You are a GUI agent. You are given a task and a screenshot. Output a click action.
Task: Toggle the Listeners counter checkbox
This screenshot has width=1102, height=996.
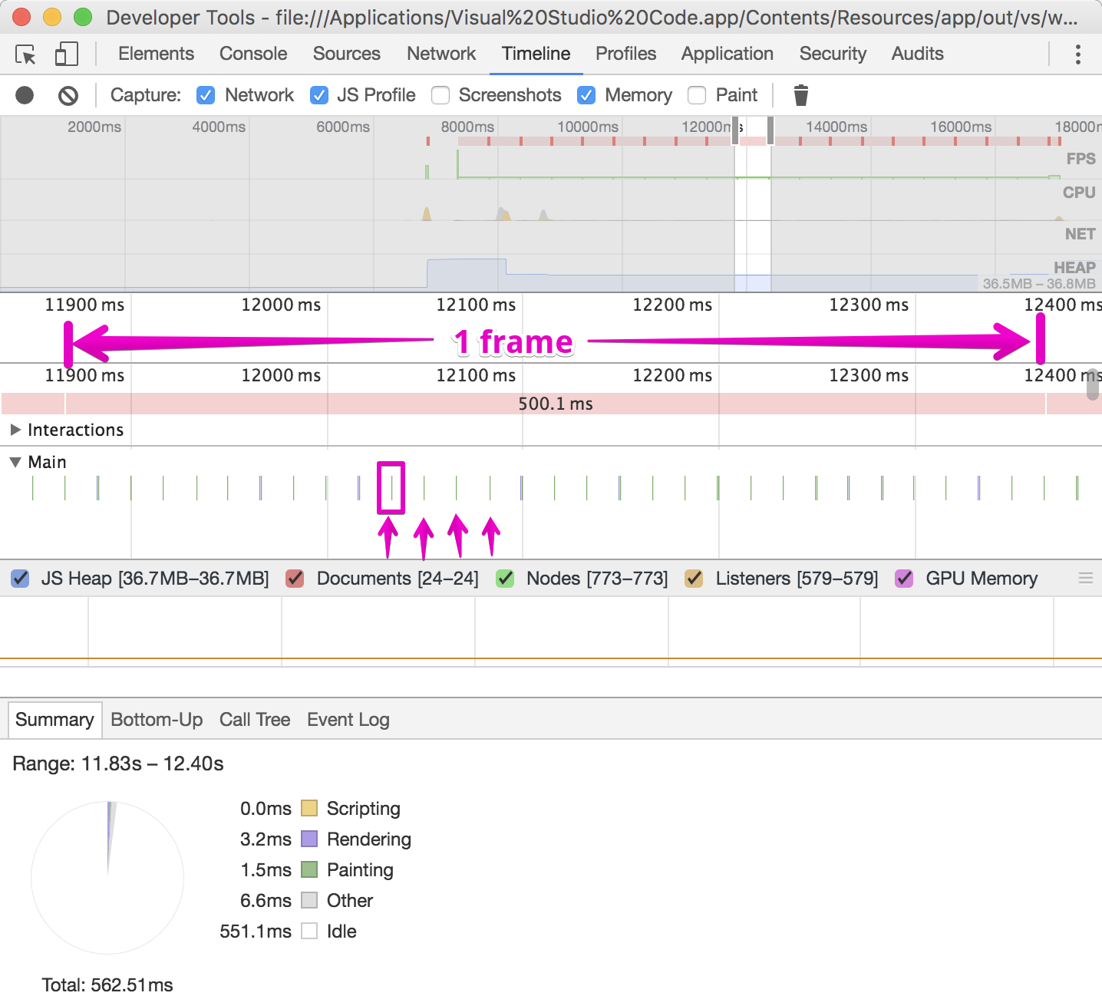694,579
